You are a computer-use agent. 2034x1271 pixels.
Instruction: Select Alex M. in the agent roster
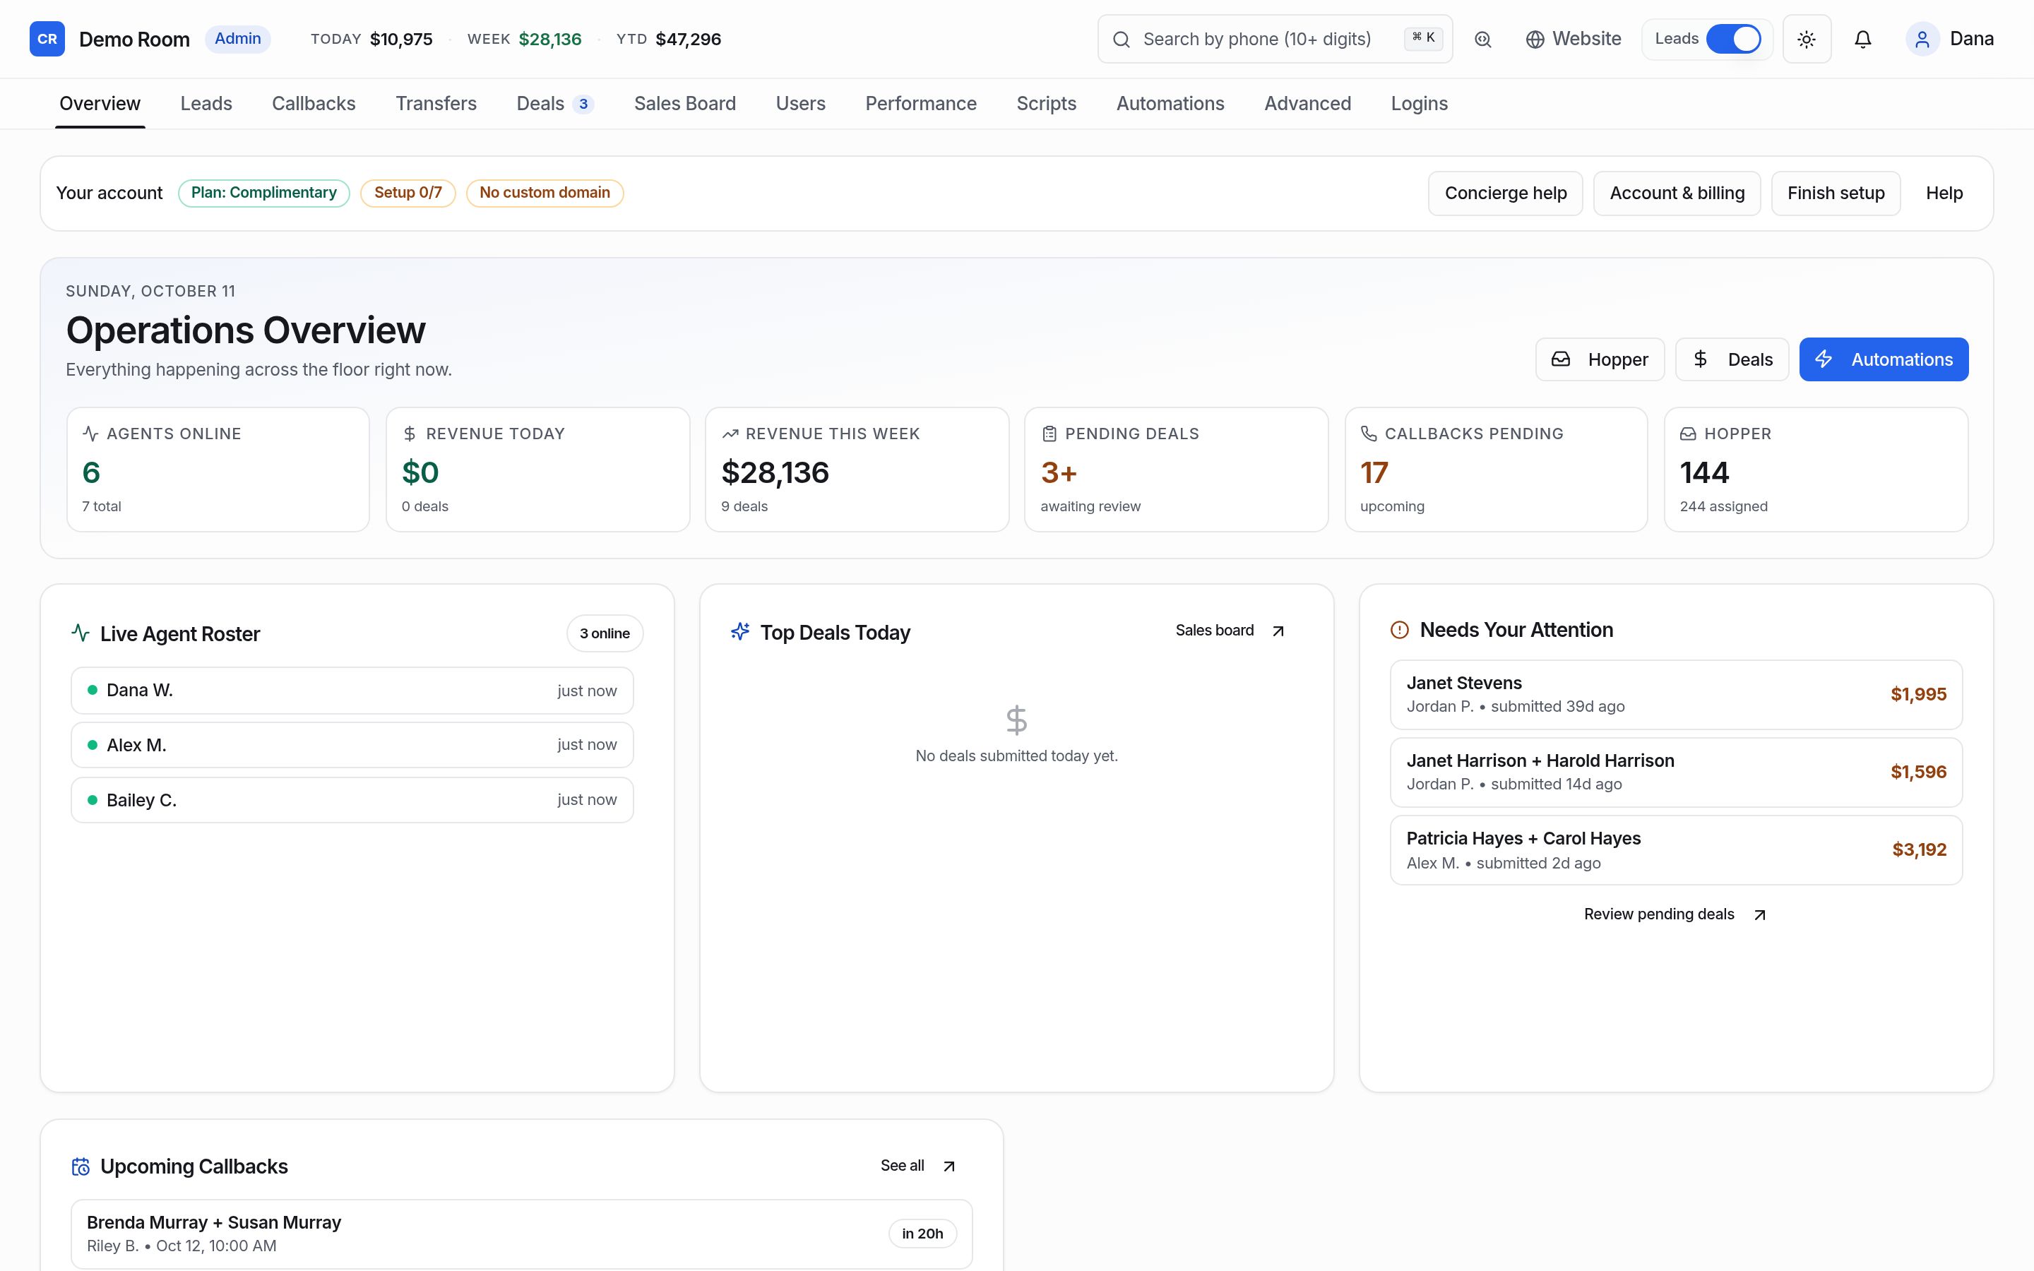[x=352, y=745]
